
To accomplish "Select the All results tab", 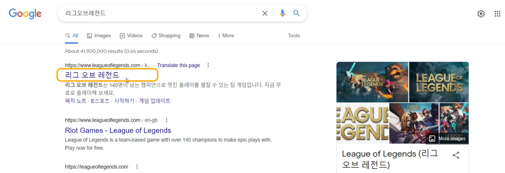I will 72,35.
